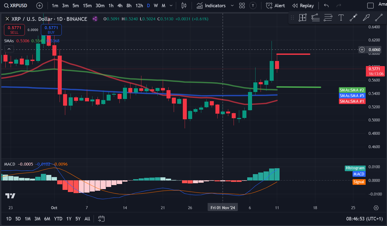Select the 4h timeframe
This screenshot has height=226, width=387.
[x=120, y=6]
